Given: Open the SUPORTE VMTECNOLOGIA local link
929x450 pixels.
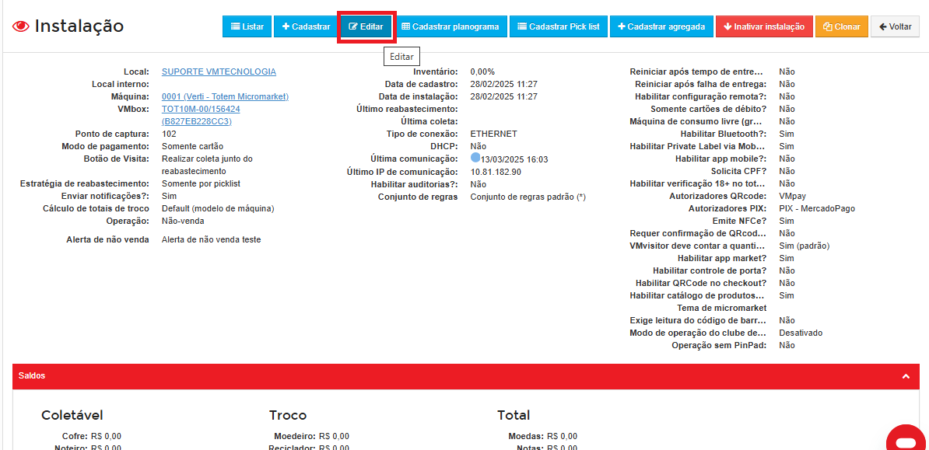Looking at the screenshot, I should point(219,72).
